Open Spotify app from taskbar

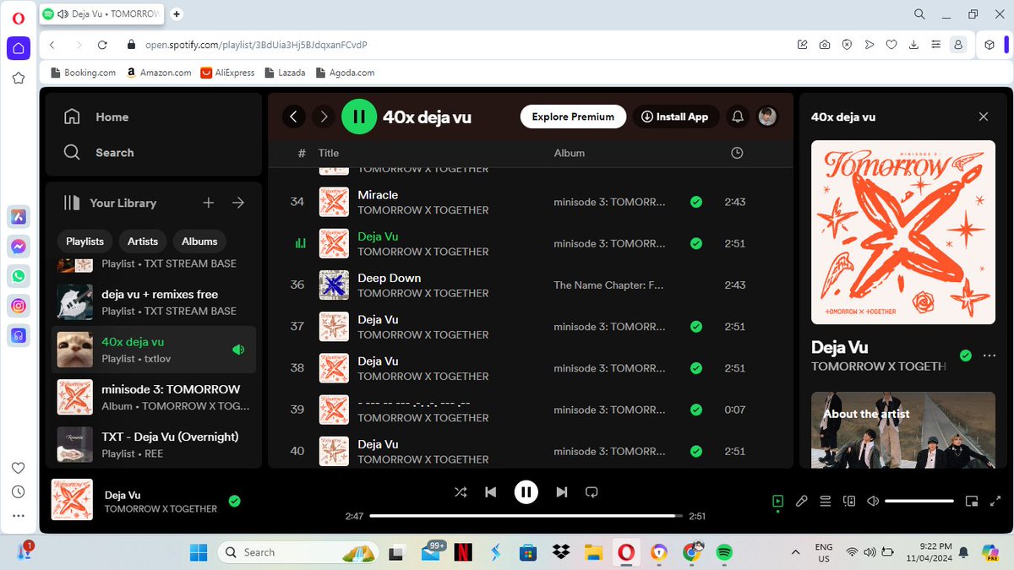pos(724,552)
